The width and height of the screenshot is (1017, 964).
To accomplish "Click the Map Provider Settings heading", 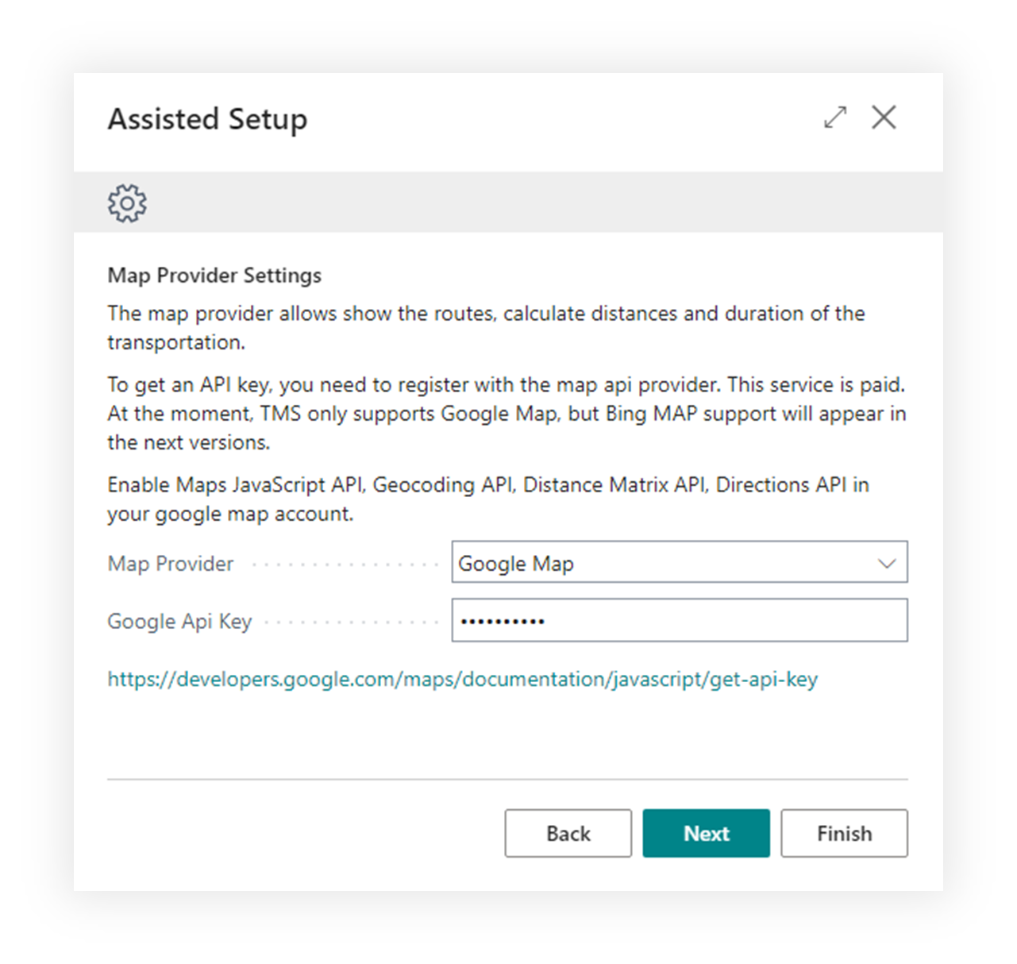I will 214,276.
